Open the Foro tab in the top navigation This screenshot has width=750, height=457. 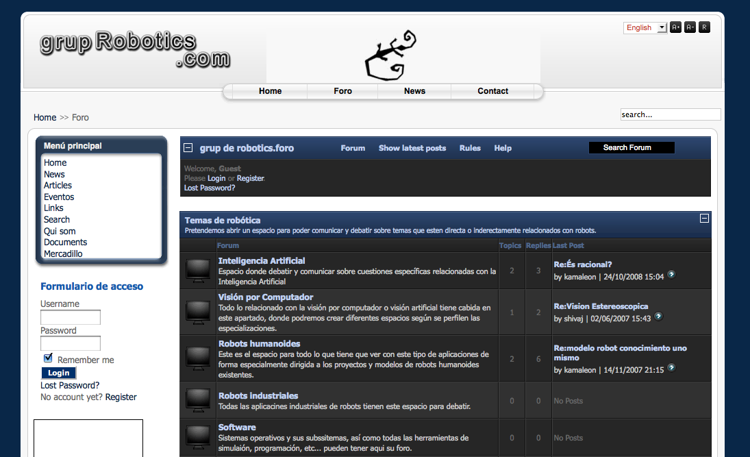tap(342, 91)
